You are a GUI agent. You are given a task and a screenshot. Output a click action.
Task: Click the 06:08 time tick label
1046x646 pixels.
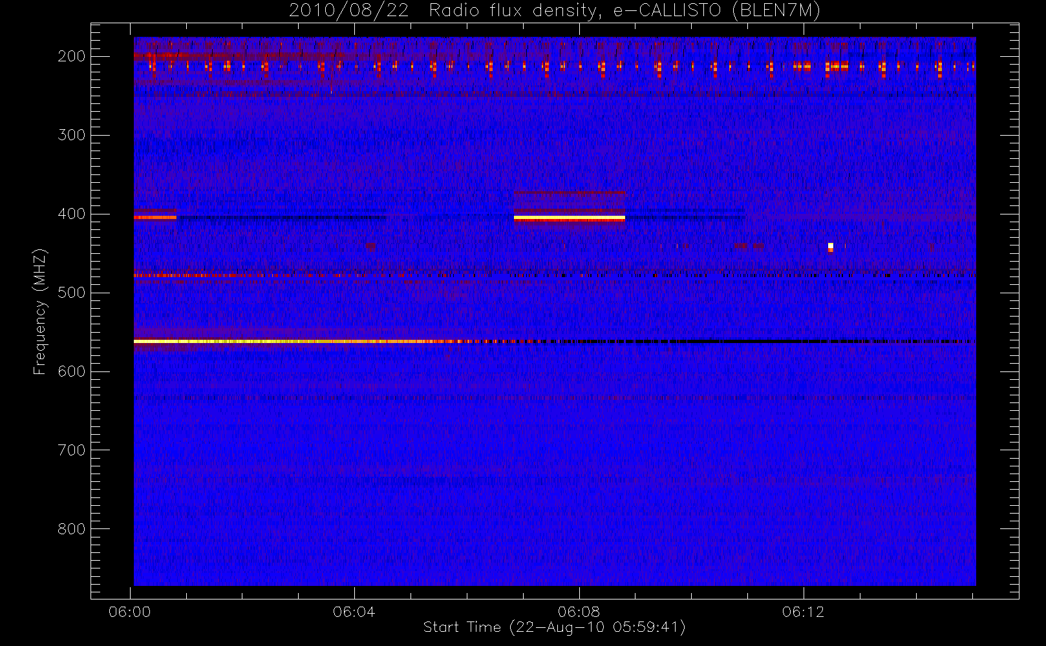click(x=579, y=612)
